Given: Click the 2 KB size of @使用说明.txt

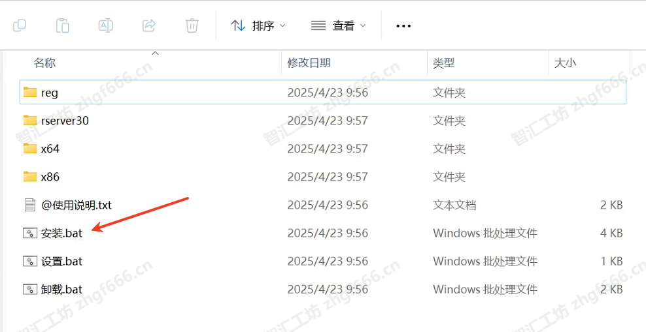Looking at the screenshot, I should 611,205.
